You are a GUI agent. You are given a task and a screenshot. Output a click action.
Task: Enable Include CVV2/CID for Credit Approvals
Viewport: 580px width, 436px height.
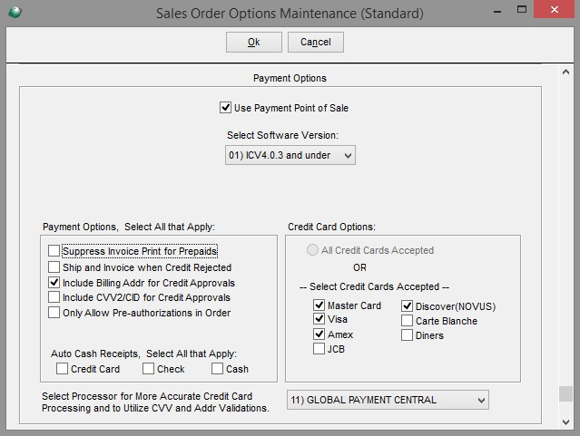click(x=54, y=297)
